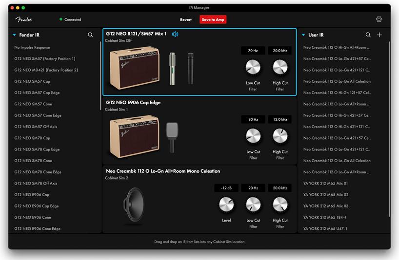Click the Fender logo

[x=23, y=19]
